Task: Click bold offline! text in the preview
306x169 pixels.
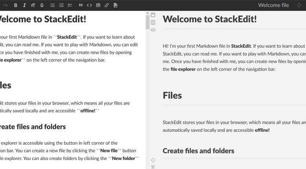Action: (x=262, y=130)
